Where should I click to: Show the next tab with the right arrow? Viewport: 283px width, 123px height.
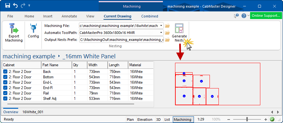tap(278, 112)
